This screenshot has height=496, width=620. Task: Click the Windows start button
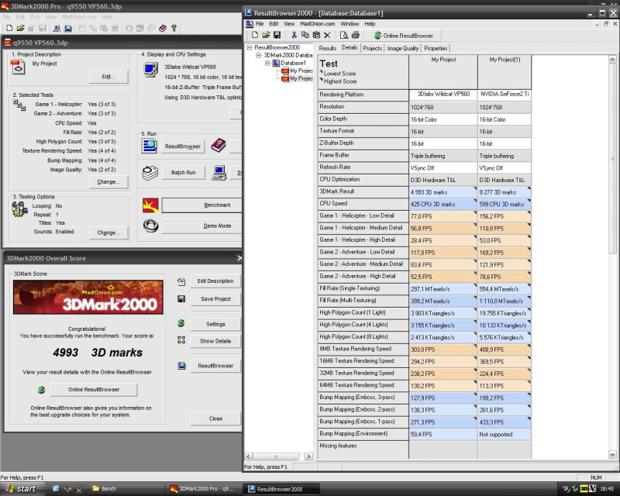click(x=21, y=489)
